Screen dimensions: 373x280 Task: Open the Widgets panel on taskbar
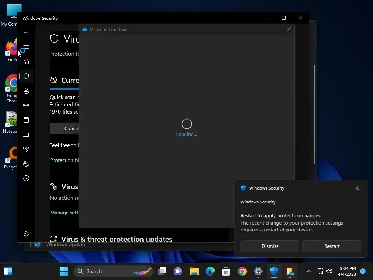pyautogui.click(x=8, y=271)
